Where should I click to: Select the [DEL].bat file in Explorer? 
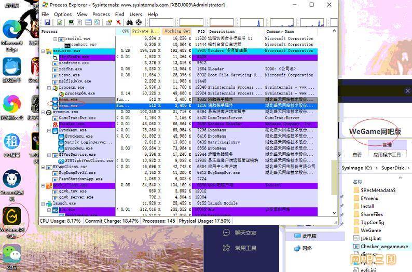pos(367,238)
